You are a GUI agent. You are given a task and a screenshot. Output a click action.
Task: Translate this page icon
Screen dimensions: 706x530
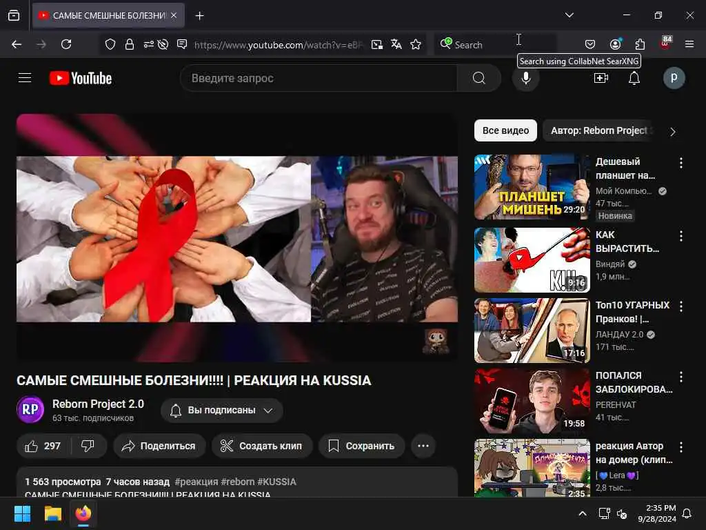(x=396, y=44)
